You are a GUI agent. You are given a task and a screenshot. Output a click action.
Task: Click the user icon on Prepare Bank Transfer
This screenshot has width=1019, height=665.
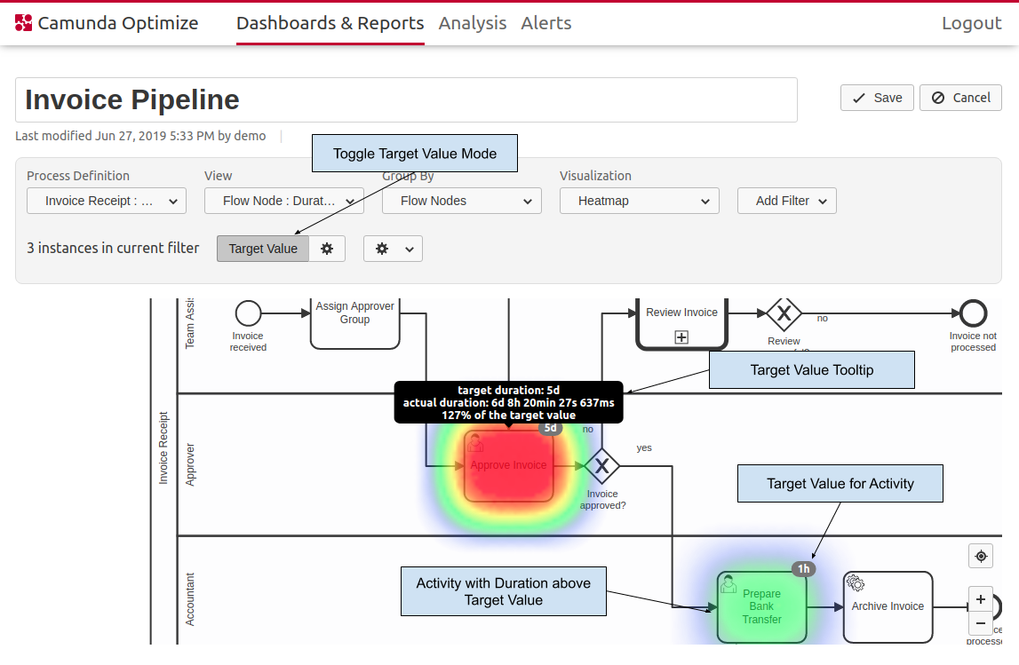point(728,583)
